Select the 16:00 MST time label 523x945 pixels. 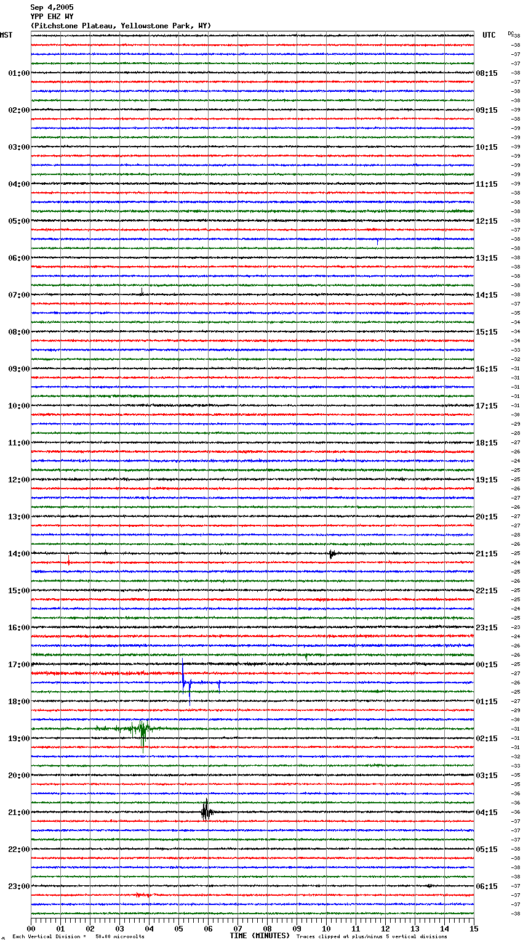[x=19, y=628]
